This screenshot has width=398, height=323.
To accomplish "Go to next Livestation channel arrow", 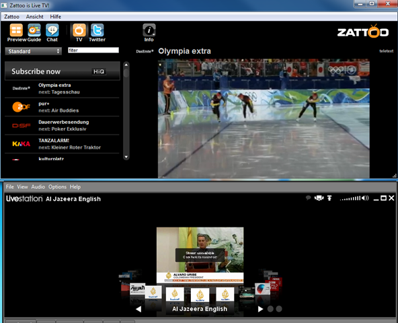I will (x=260, y=309).
